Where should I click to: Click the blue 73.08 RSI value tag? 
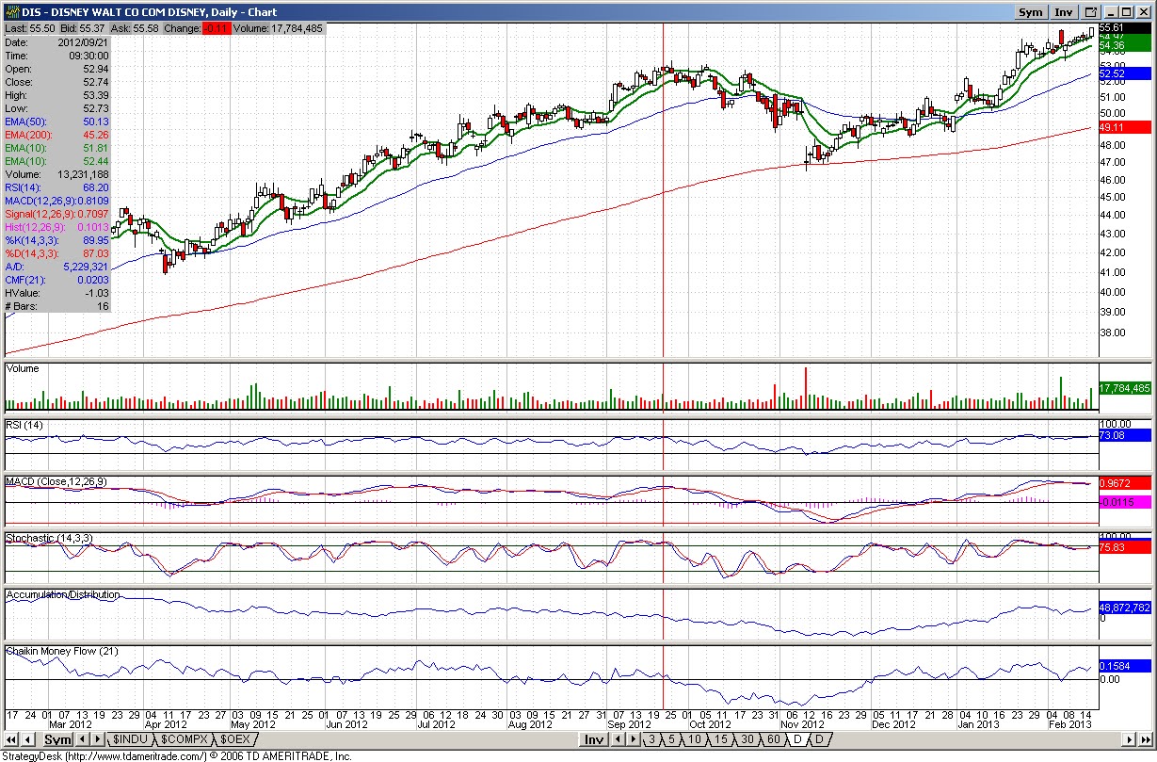(1126, 436)
